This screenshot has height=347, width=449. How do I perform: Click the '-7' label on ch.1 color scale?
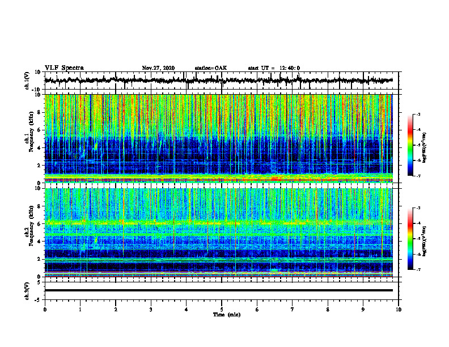418,176
